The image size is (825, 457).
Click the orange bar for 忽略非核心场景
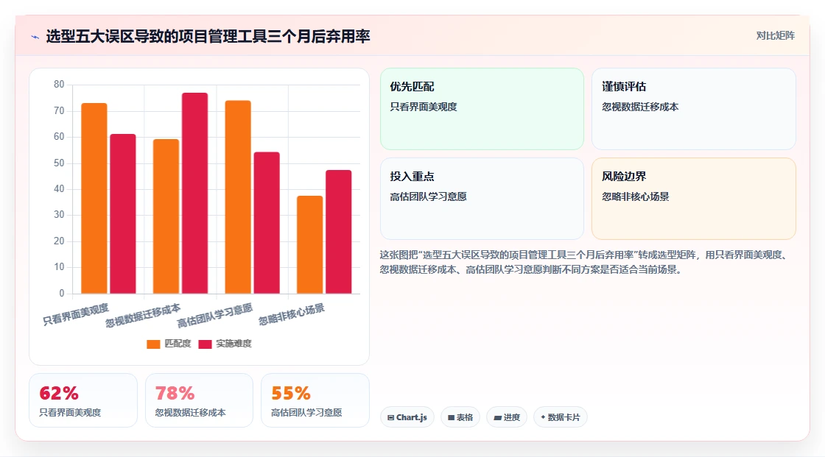(310, 245)
